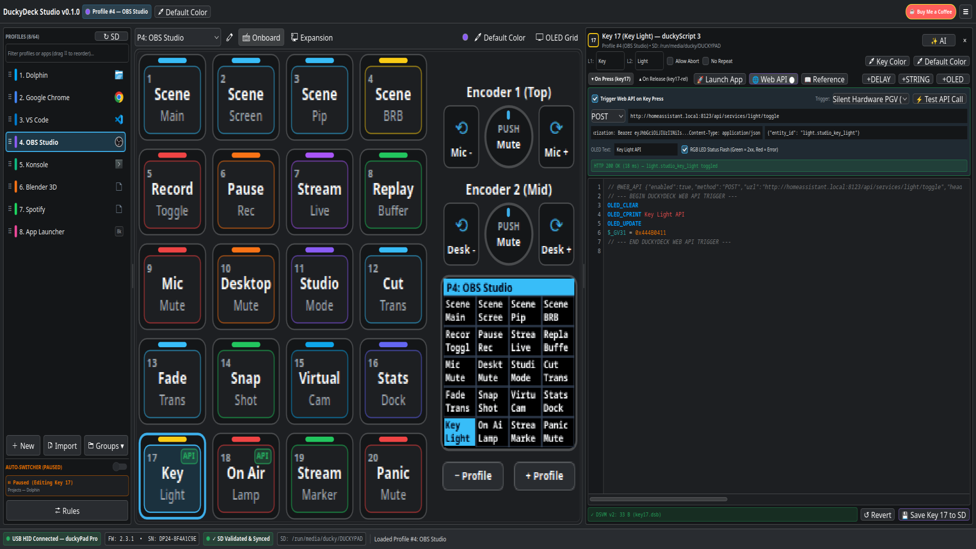976x549 pixels.
Task: Click the Konsole terminal icon
Action: pyautogui.click(x=119, y=164)
